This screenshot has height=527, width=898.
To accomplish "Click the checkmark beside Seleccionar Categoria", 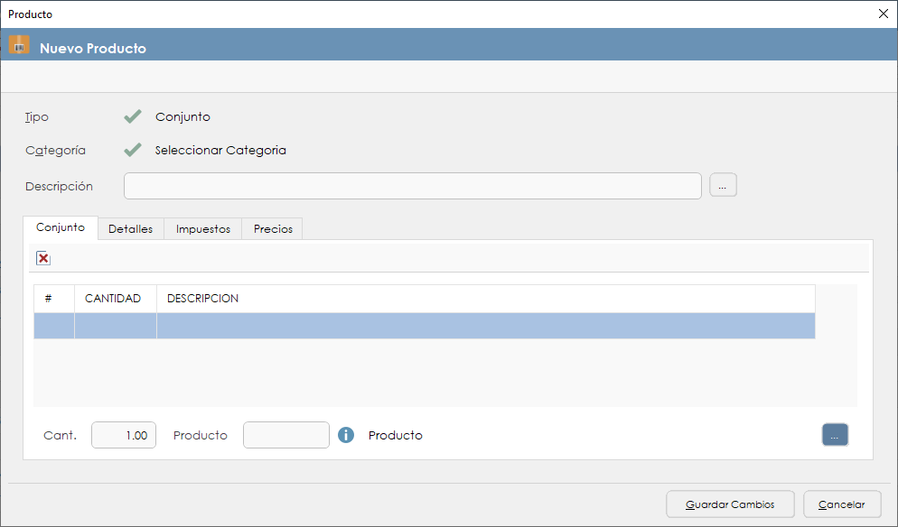I will pos(133,150).
